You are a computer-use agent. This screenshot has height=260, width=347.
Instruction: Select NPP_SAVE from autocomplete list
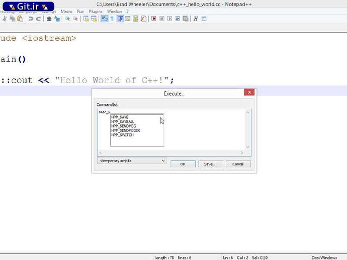[120, 117]
